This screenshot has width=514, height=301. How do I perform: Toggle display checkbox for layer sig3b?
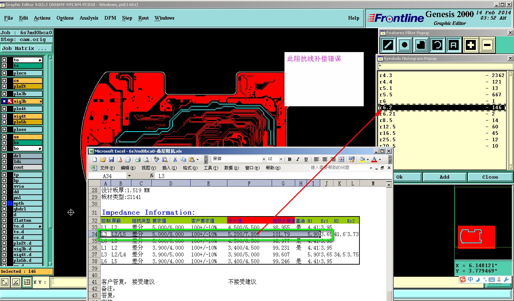(x=4, y=101)
